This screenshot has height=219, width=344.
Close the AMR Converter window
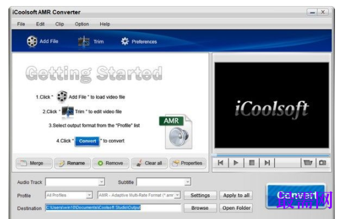tap(323, 12)
